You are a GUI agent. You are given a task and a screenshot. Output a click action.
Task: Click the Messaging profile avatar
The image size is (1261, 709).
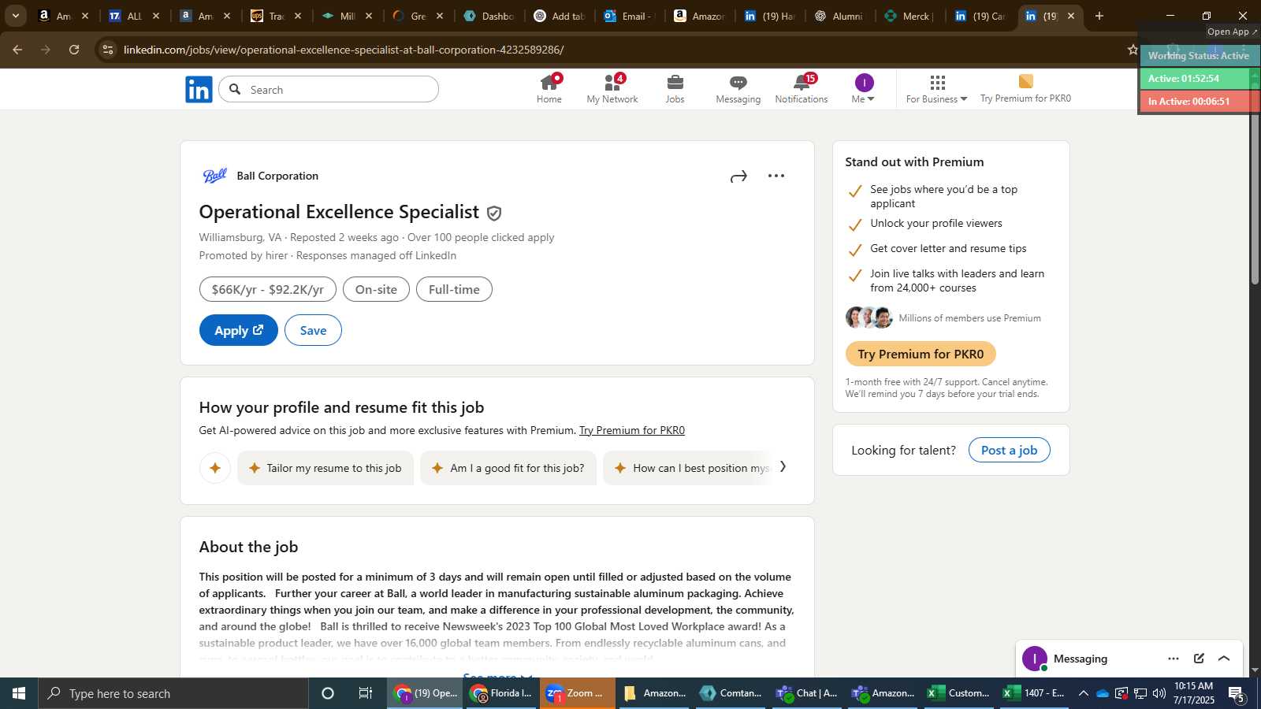[1035, 659]
